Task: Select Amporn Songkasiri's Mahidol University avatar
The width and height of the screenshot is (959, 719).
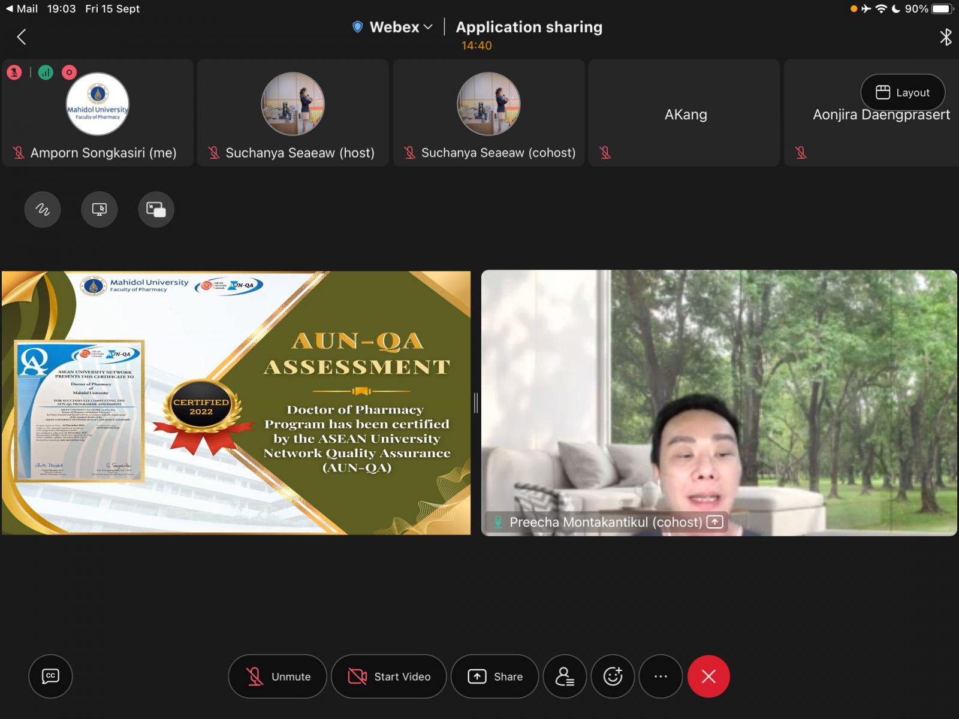Action: coord(98,104)
